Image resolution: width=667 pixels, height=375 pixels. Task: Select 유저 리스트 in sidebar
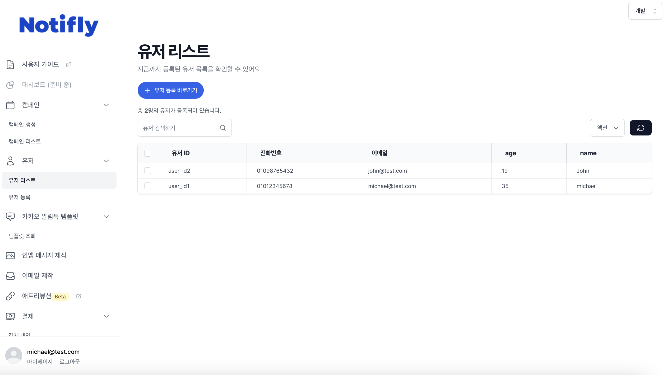click(59, 180)
